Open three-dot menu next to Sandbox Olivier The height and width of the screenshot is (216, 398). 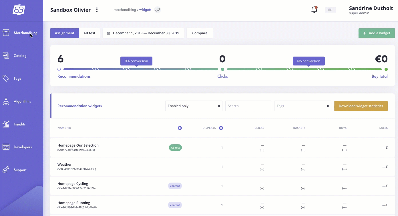point(97,10)
